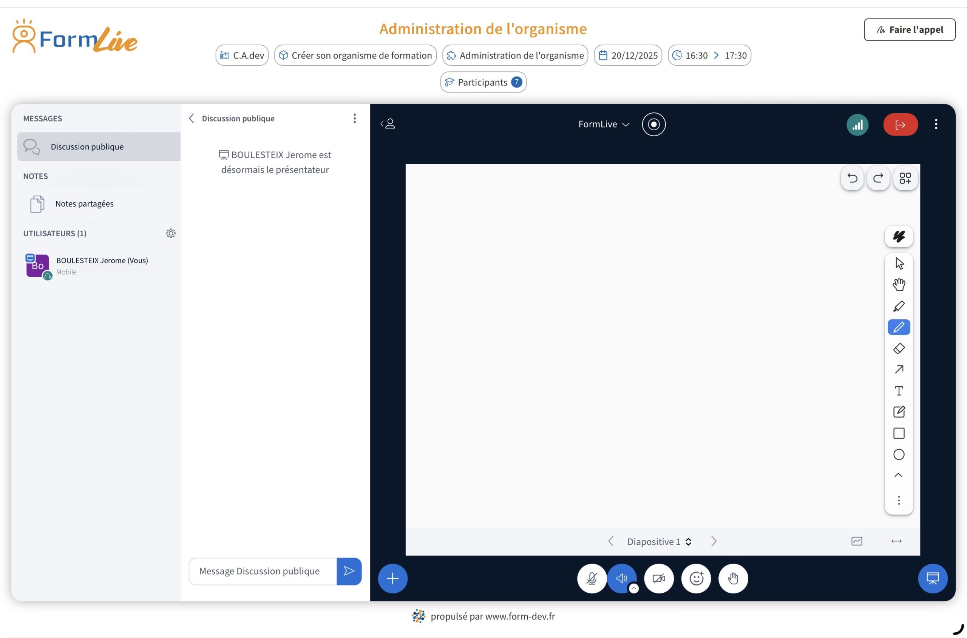Image resolution: width=967 pixels, height=638 pixels.
Task: Select the Notes partagées item
Action: [84, 203]
